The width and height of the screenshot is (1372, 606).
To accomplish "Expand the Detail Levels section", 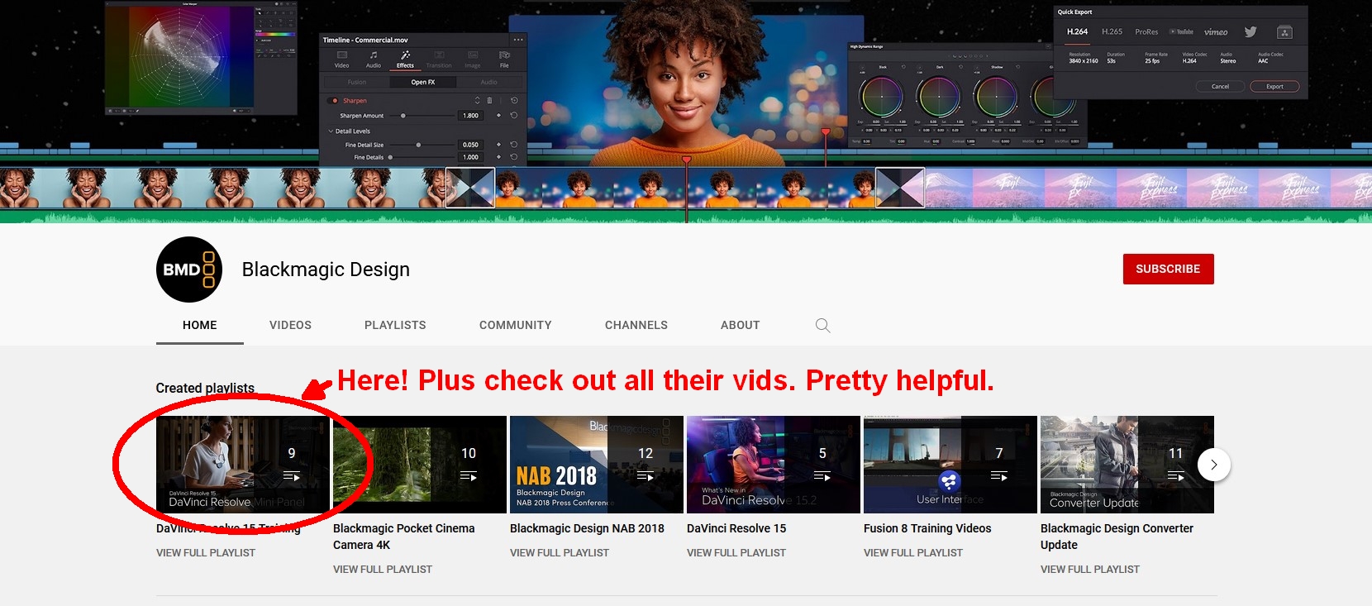I will coord(331,131).
